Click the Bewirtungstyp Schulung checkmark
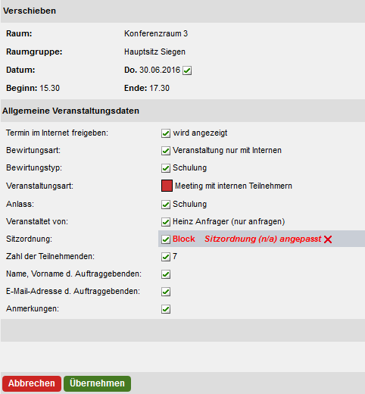365x394 pixels. pos(166,168)
